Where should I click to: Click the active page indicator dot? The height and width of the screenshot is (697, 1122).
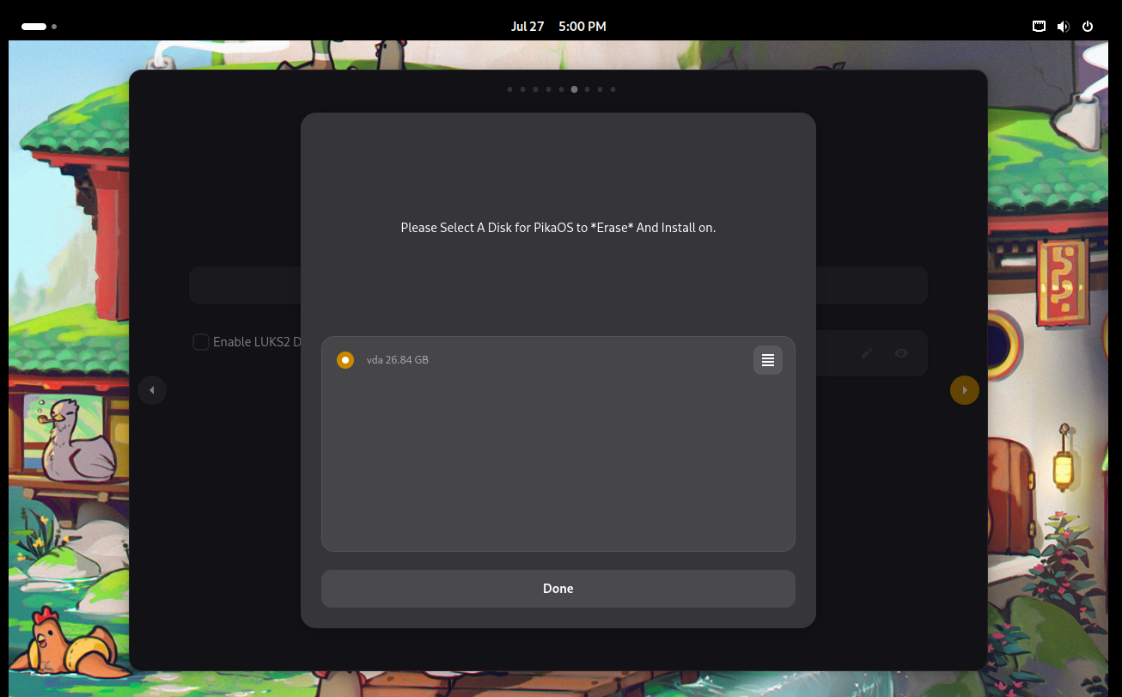(x=574, y=89)
